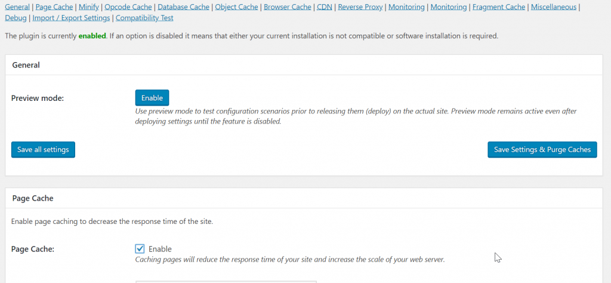Click Save Settings & Purge Caches
The image size is (611, 283).
point(542,150)
